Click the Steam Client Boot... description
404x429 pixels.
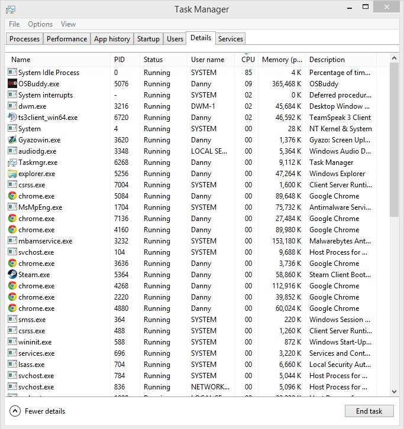(x=340, y=274)
